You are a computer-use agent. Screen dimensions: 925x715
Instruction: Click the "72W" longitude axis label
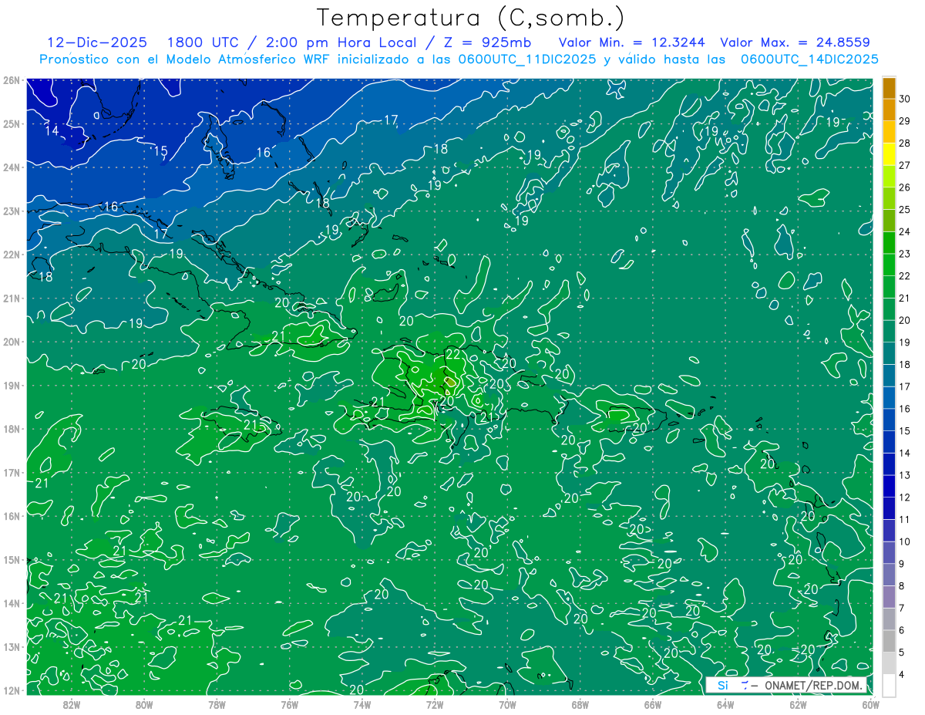click(x=435, y=704)
